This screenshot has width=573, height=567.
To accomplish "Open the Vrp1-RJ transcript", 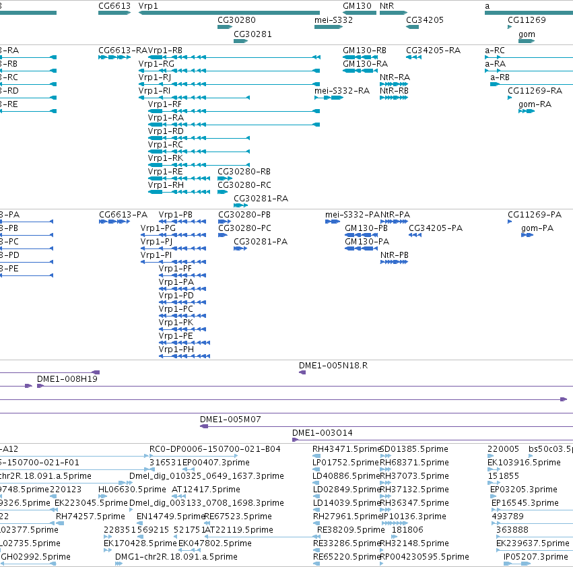I will pyautogui.click(x=155, y=77).
